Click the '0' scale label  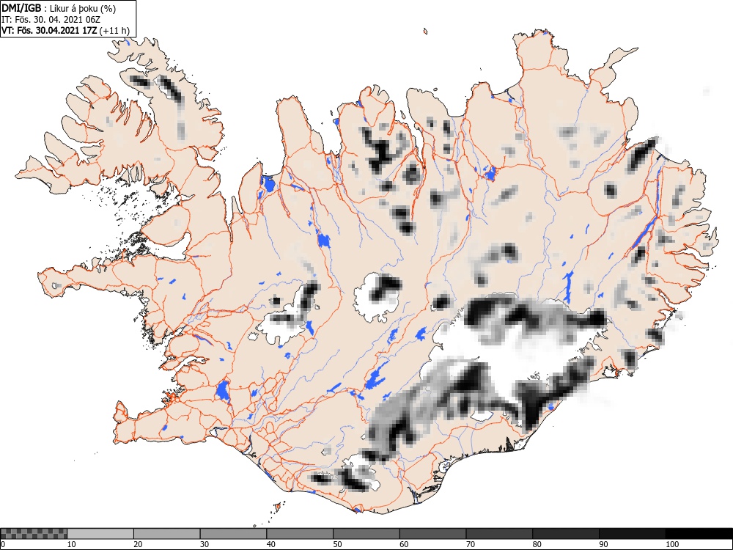(x=2, y=544)
